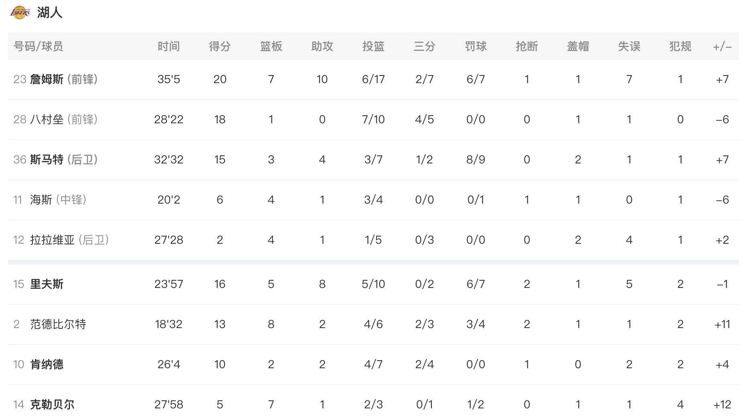Click the 失误 column header
Image resolution: width=747 pixels, height=416 pixels.
(629, 46)
